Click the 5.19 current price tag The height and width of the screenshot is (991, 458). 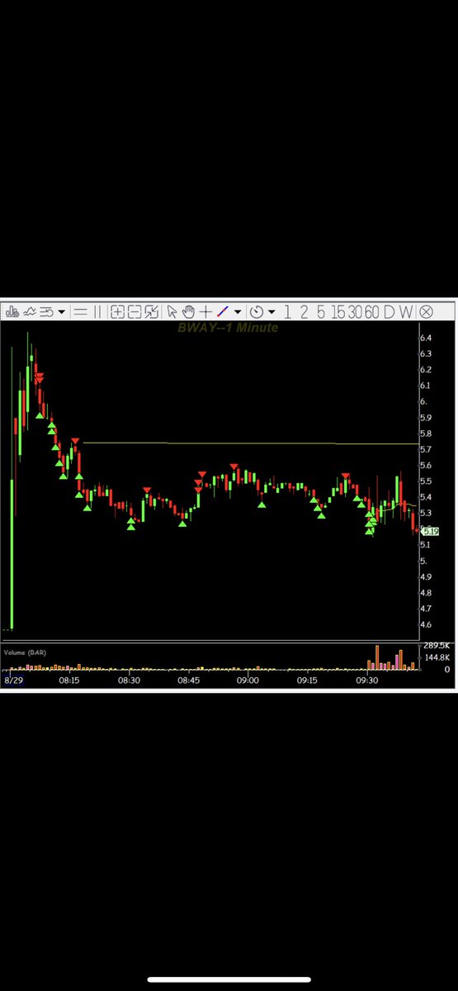click(x=430, y=531)
